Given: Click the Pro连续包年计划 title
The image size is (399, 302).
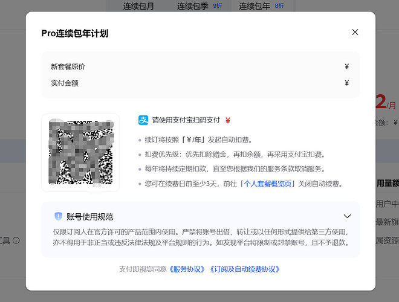Looking at the screenshot, I should (75, 33).
